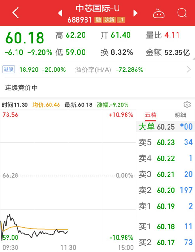The image size is (195, 252).
Task: Select the 卖4 60.22 order row
Action: [165, 158]
